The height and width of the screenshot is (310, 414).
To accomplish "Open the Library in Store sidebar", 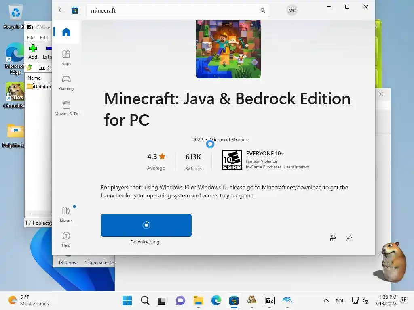I will point(66,214).
